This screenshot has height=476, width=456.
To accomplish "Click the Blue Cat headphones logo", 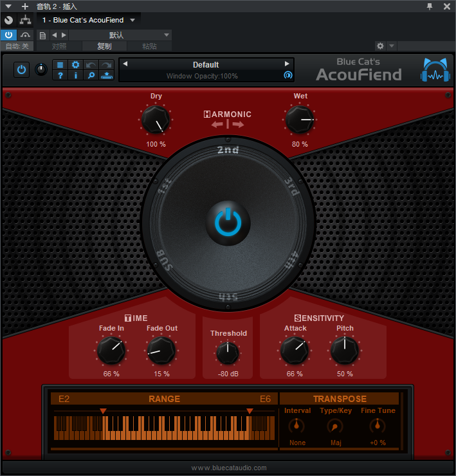I will pos(435,70).
